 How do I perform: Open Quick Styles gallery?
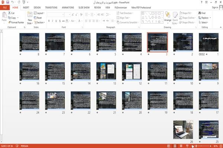pos(175,18)
